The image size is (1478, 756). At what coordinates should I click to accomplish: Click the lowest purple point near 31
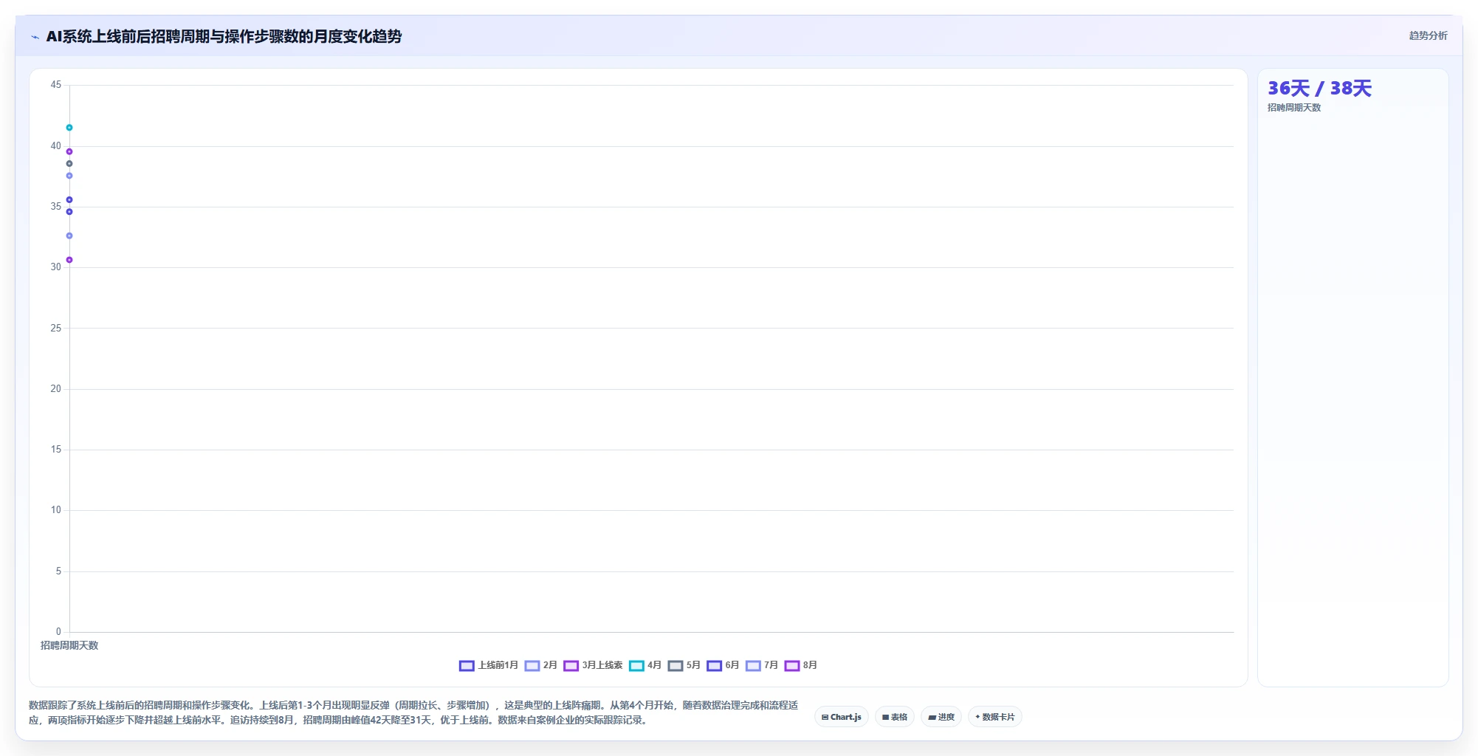click(x=69, y=260)
